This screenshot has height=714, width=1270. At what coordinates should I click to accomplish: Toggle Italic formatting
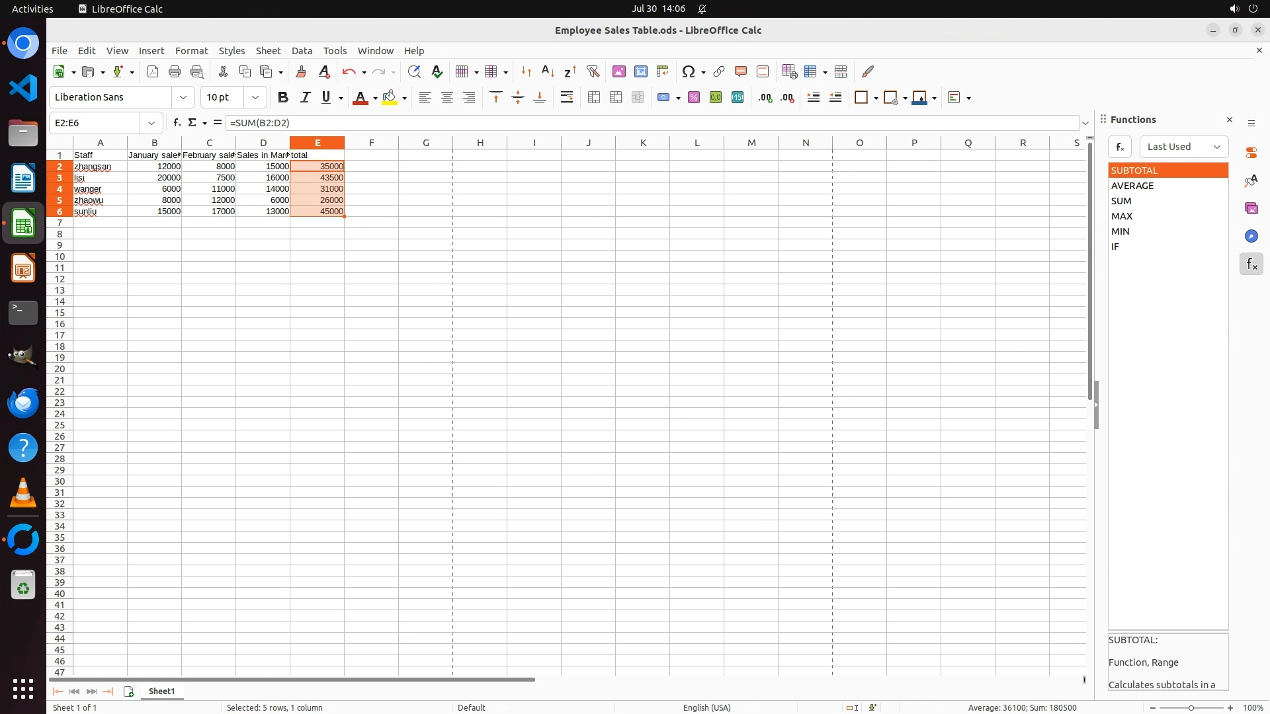pyautogui.click(x=305, y=98)
